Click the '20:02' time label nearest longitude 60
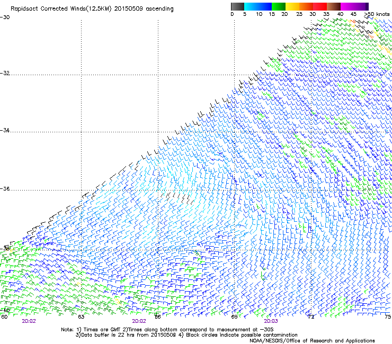 point(29,321)
